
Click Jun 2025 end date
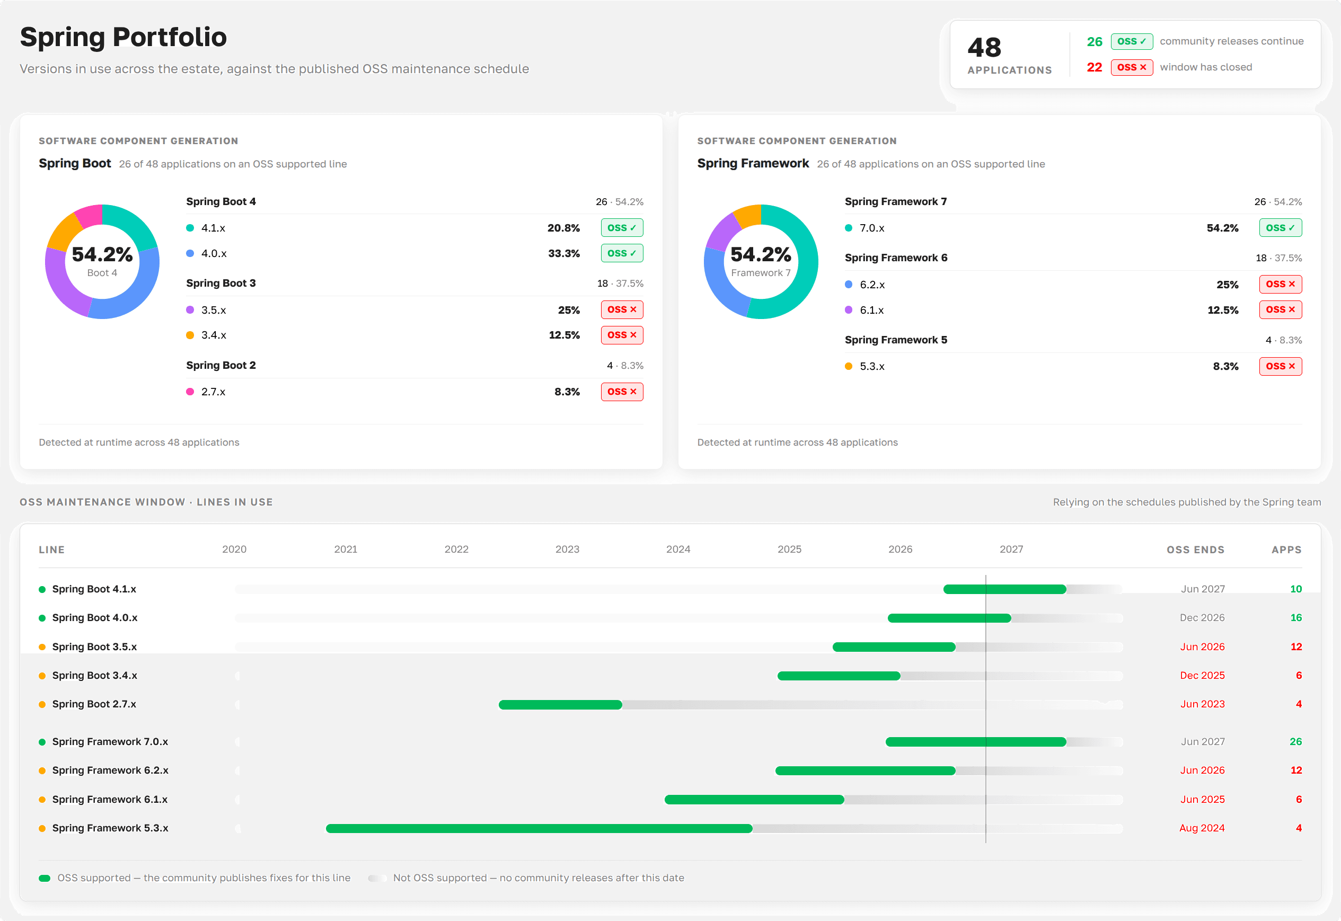[1202, 799]
